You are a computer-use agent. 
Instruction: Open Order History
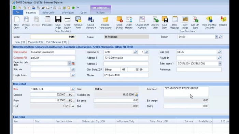tap(129, 23)
